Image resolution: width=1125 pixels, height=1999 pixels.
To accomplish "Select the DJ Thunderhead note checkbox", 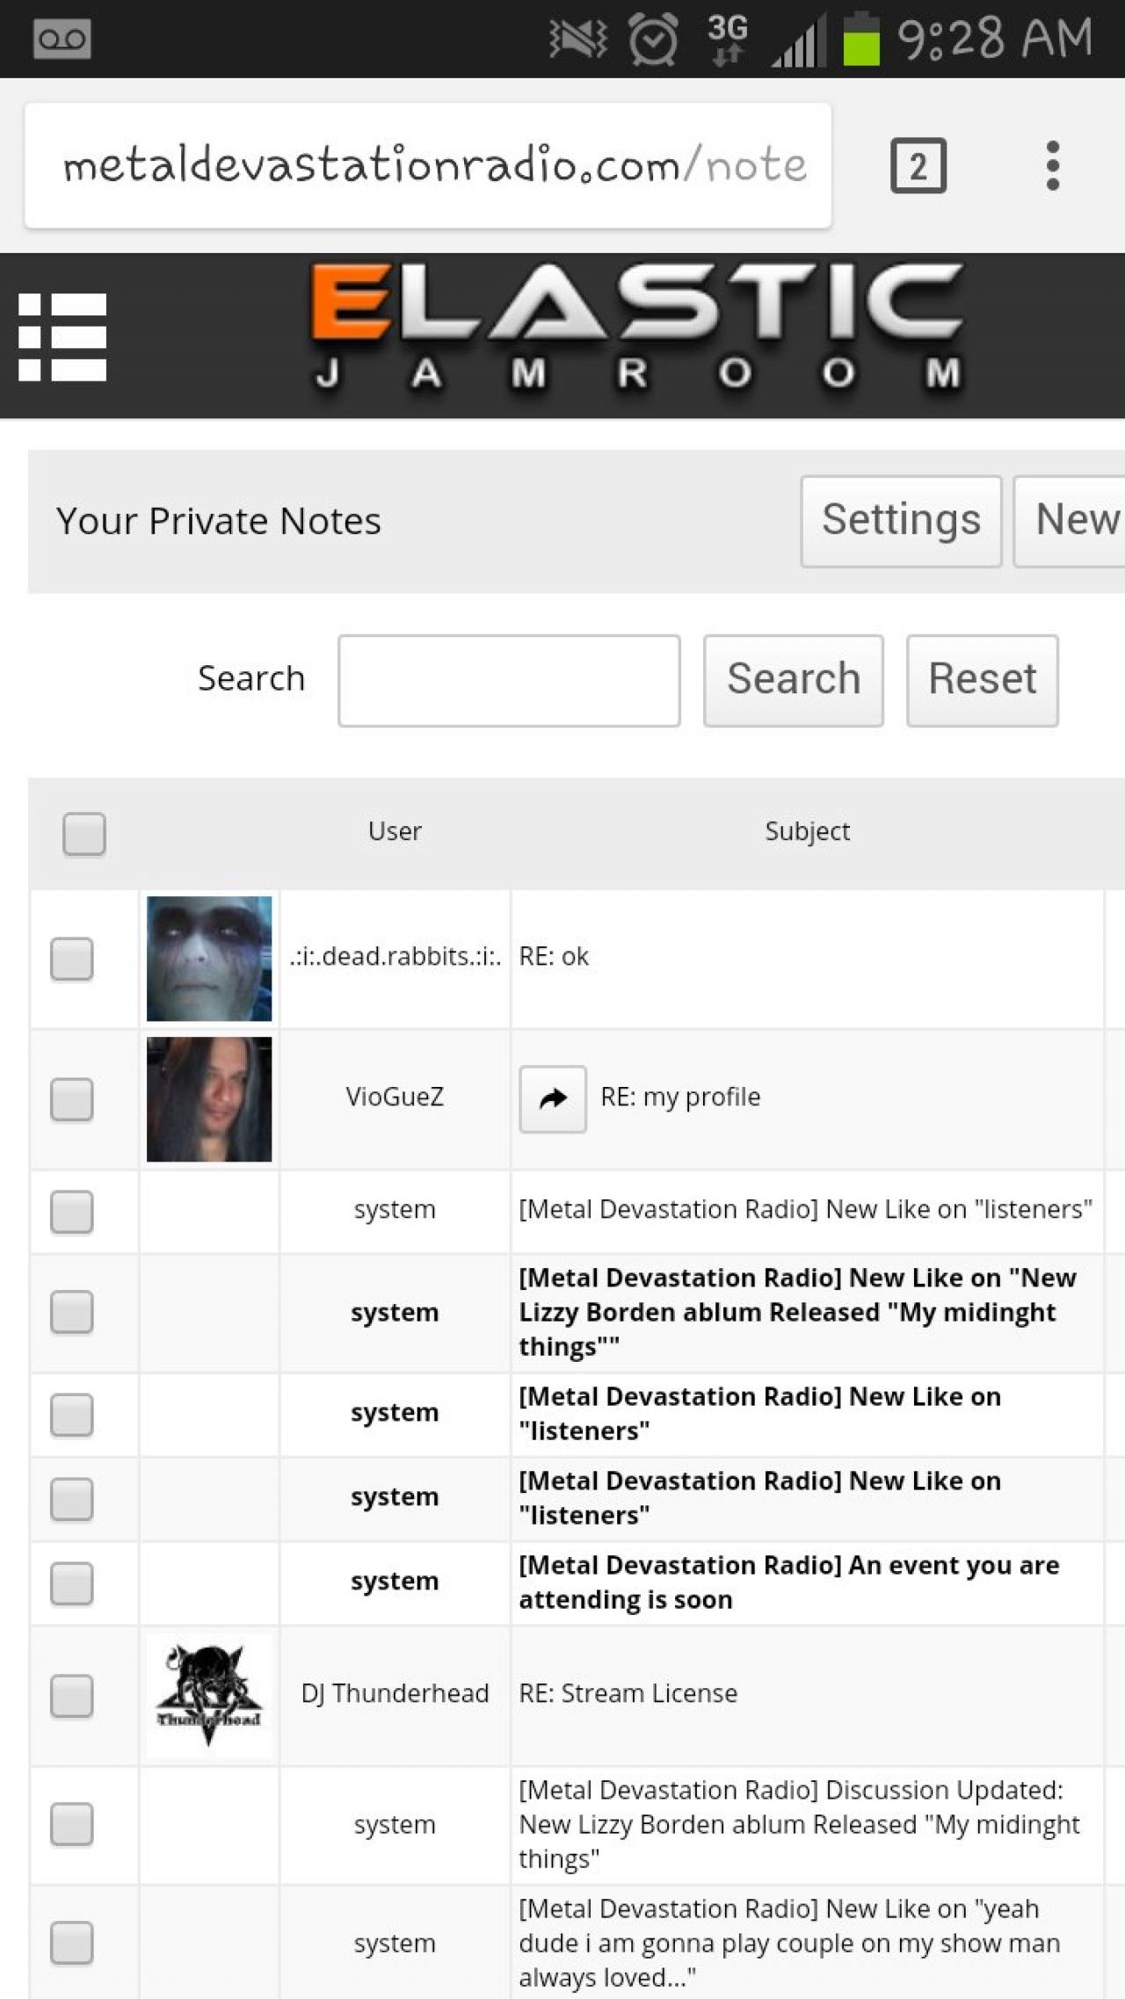I will (72, 1695).
